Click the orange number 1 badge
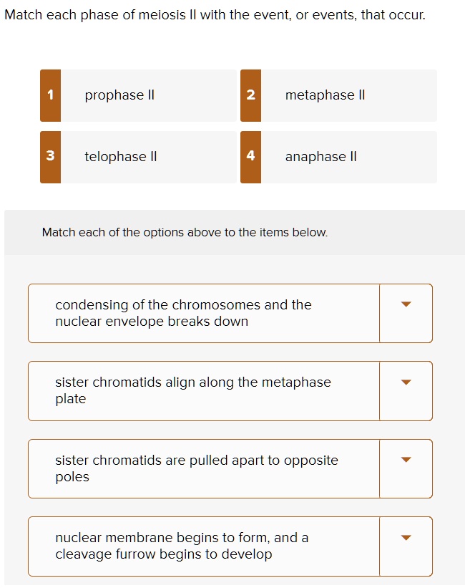The width and height of the screenshot is (465, 588). pos(50,95)
